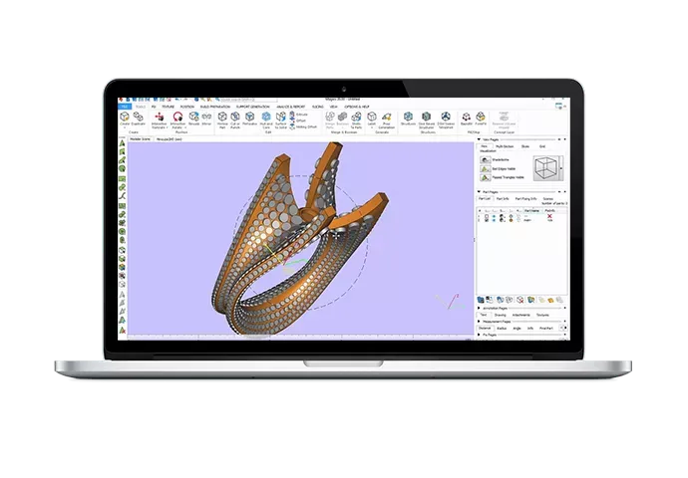Click the top icon in the left vertical toolbar
688x478 pixels.
click(122, 143)
